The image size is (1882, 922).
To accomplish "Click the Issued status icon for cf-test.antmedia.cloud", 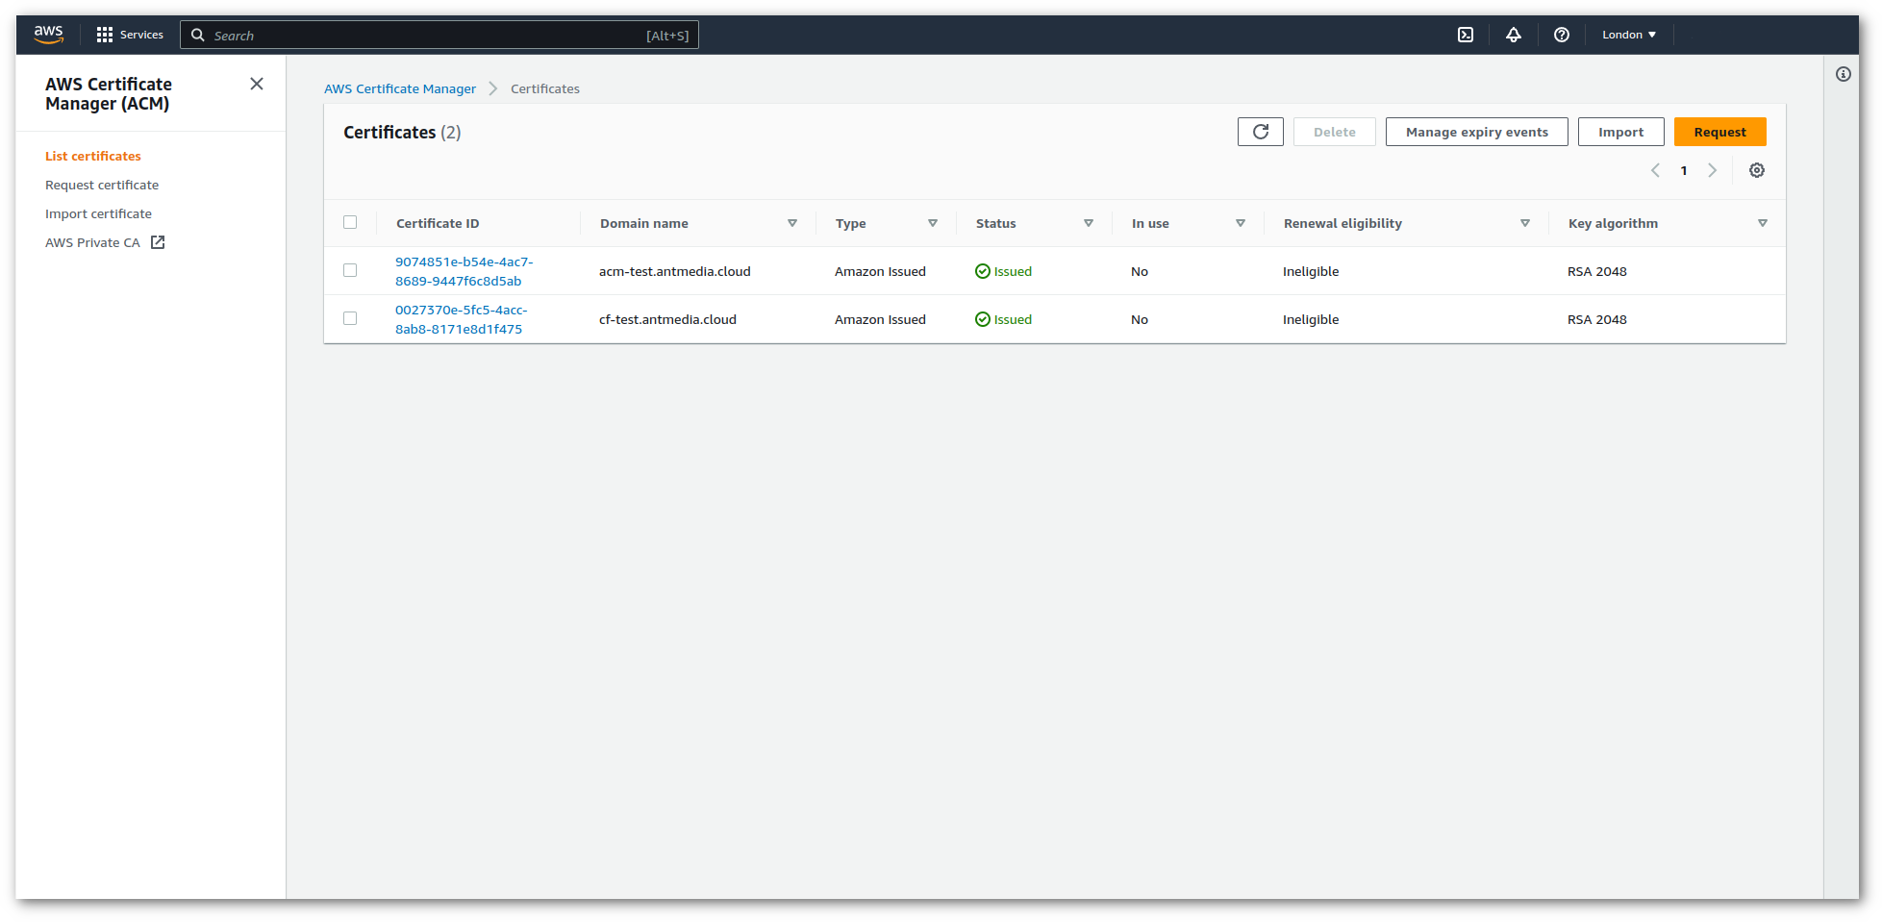I will pos(983,319).
